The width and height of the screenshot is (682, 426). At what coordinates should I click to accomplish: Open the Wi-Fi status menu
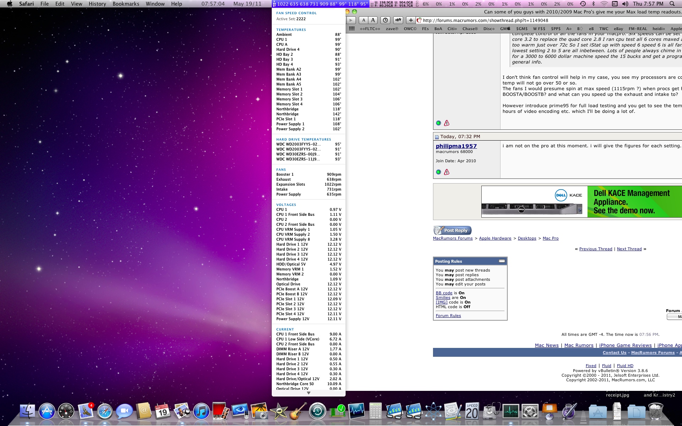(x=604, y=4)
